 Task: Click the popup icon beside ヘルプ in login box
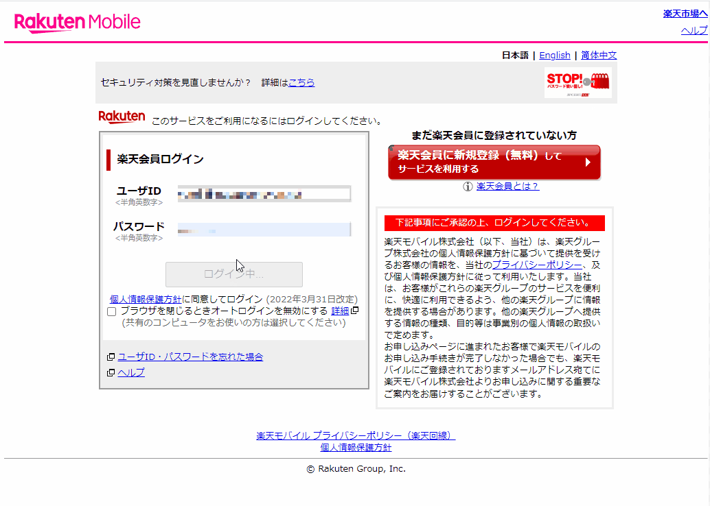coord(111,372)
